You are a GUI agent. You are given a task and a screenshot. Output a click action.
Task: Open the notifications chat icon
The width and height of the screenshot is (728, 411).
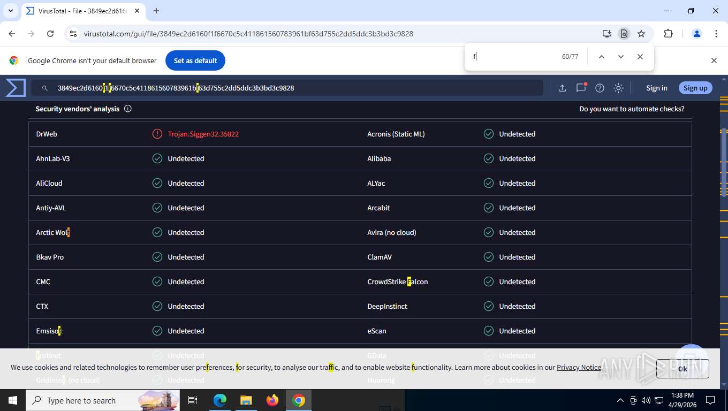(x=581, y=88)
